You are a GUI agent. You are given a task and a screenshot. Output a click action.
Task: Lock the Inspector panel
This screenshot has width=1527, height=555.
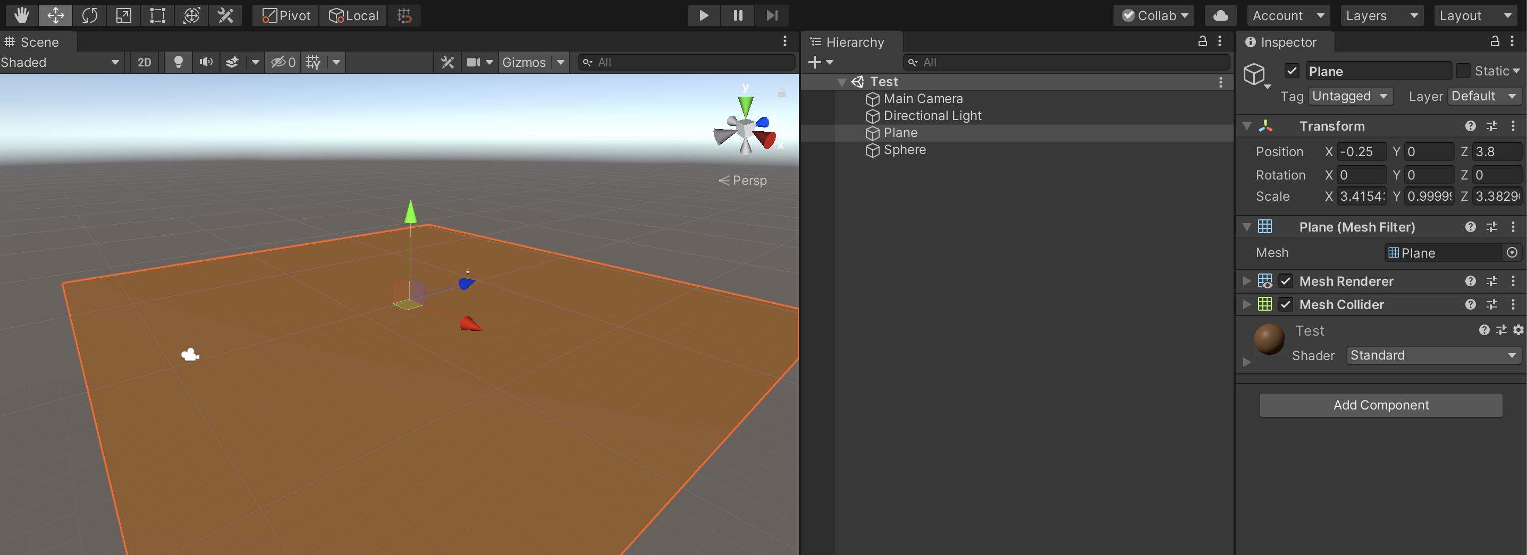click(x=1495, y=41)
